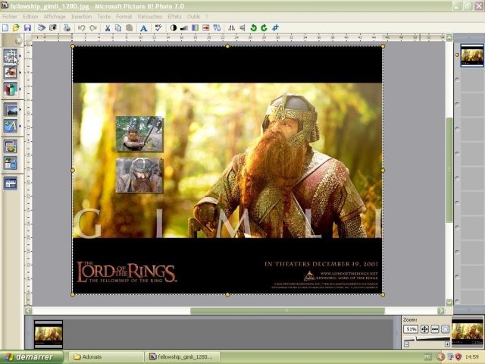The height and width of the screenshot is (364, 485).
Task: Open the color paint bucket sidebar tool
Action: 10,89
